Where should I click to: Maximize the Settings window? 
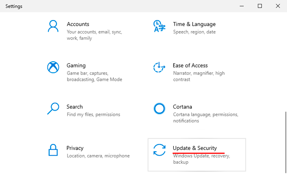[260, 6]
